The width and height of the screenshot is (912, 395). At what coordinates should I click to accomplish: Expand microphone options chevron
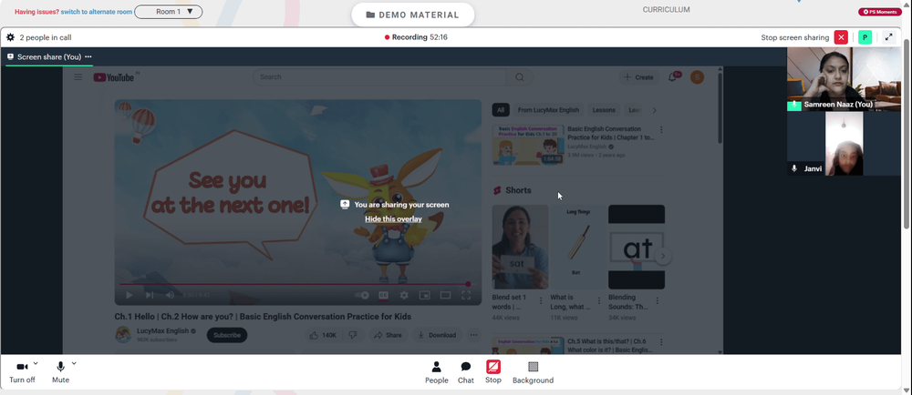pos(74,364)
